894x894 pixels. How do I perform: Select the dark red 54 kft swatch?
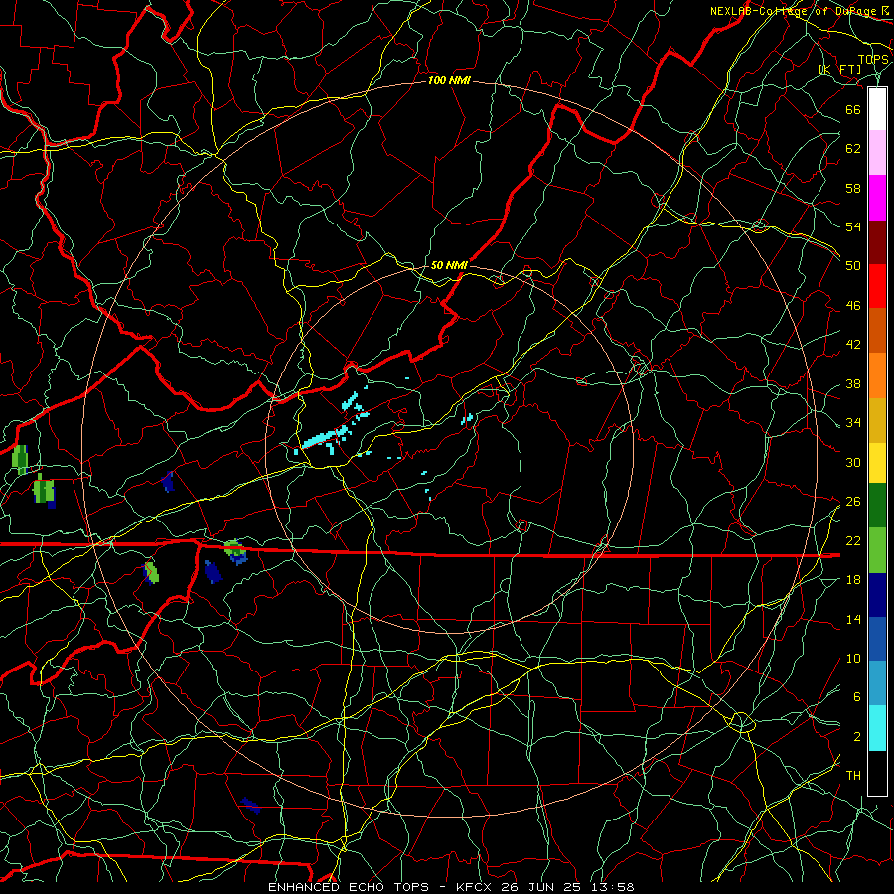point(877,242)
